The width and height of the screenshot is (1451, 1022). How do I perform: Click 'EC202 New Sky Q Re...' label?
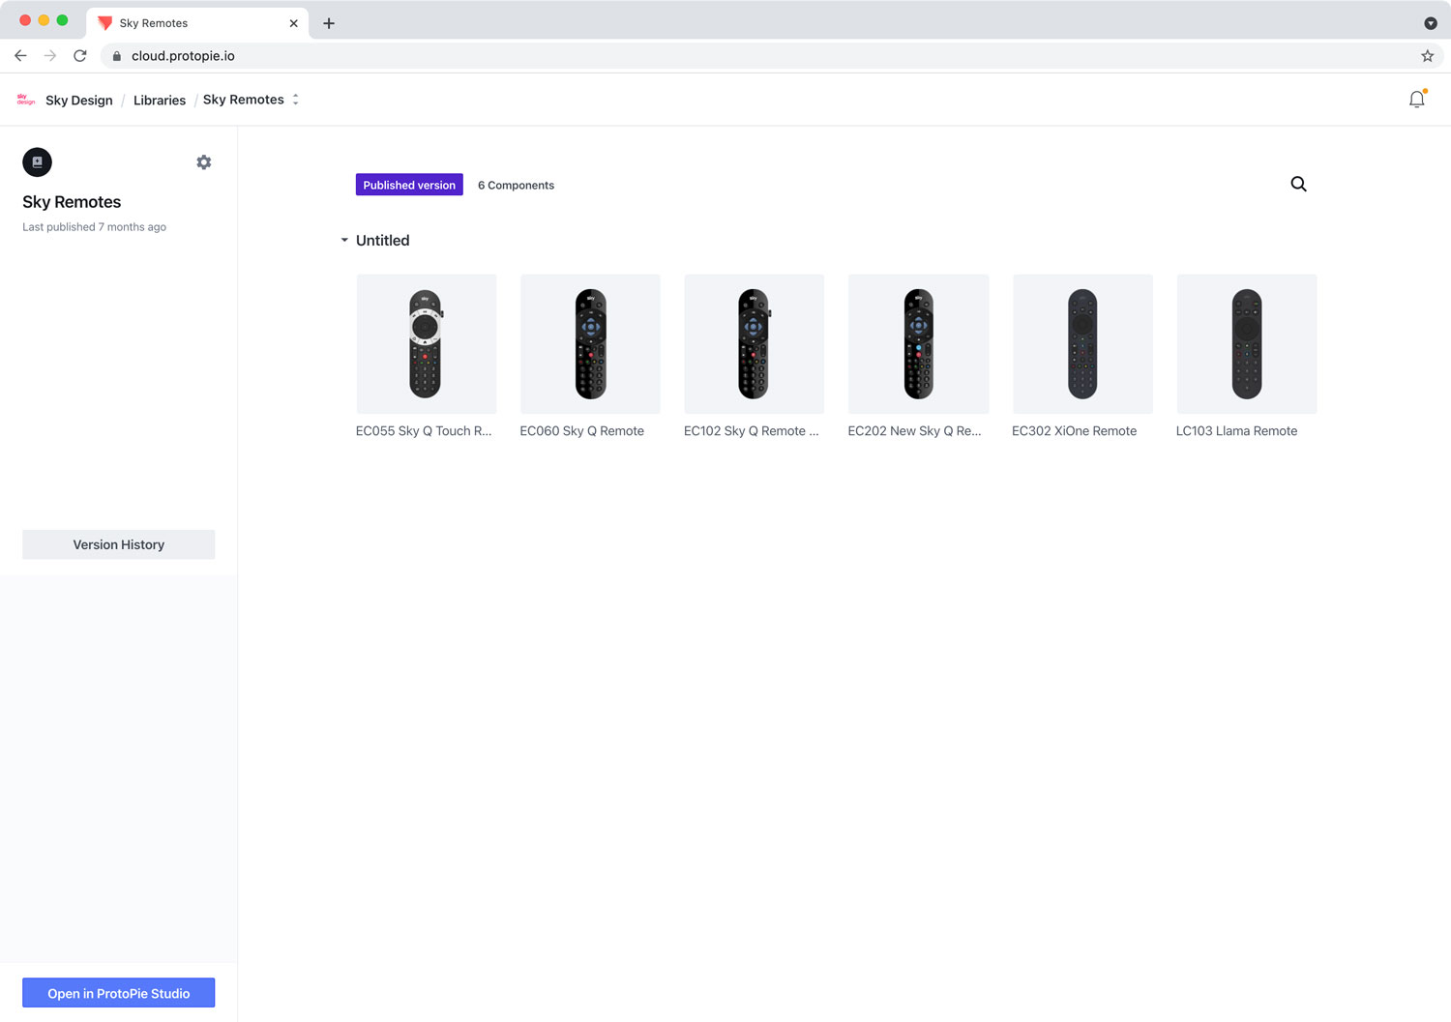coord(914,431)
